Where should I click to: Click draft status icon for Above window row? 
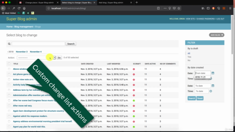134,69
